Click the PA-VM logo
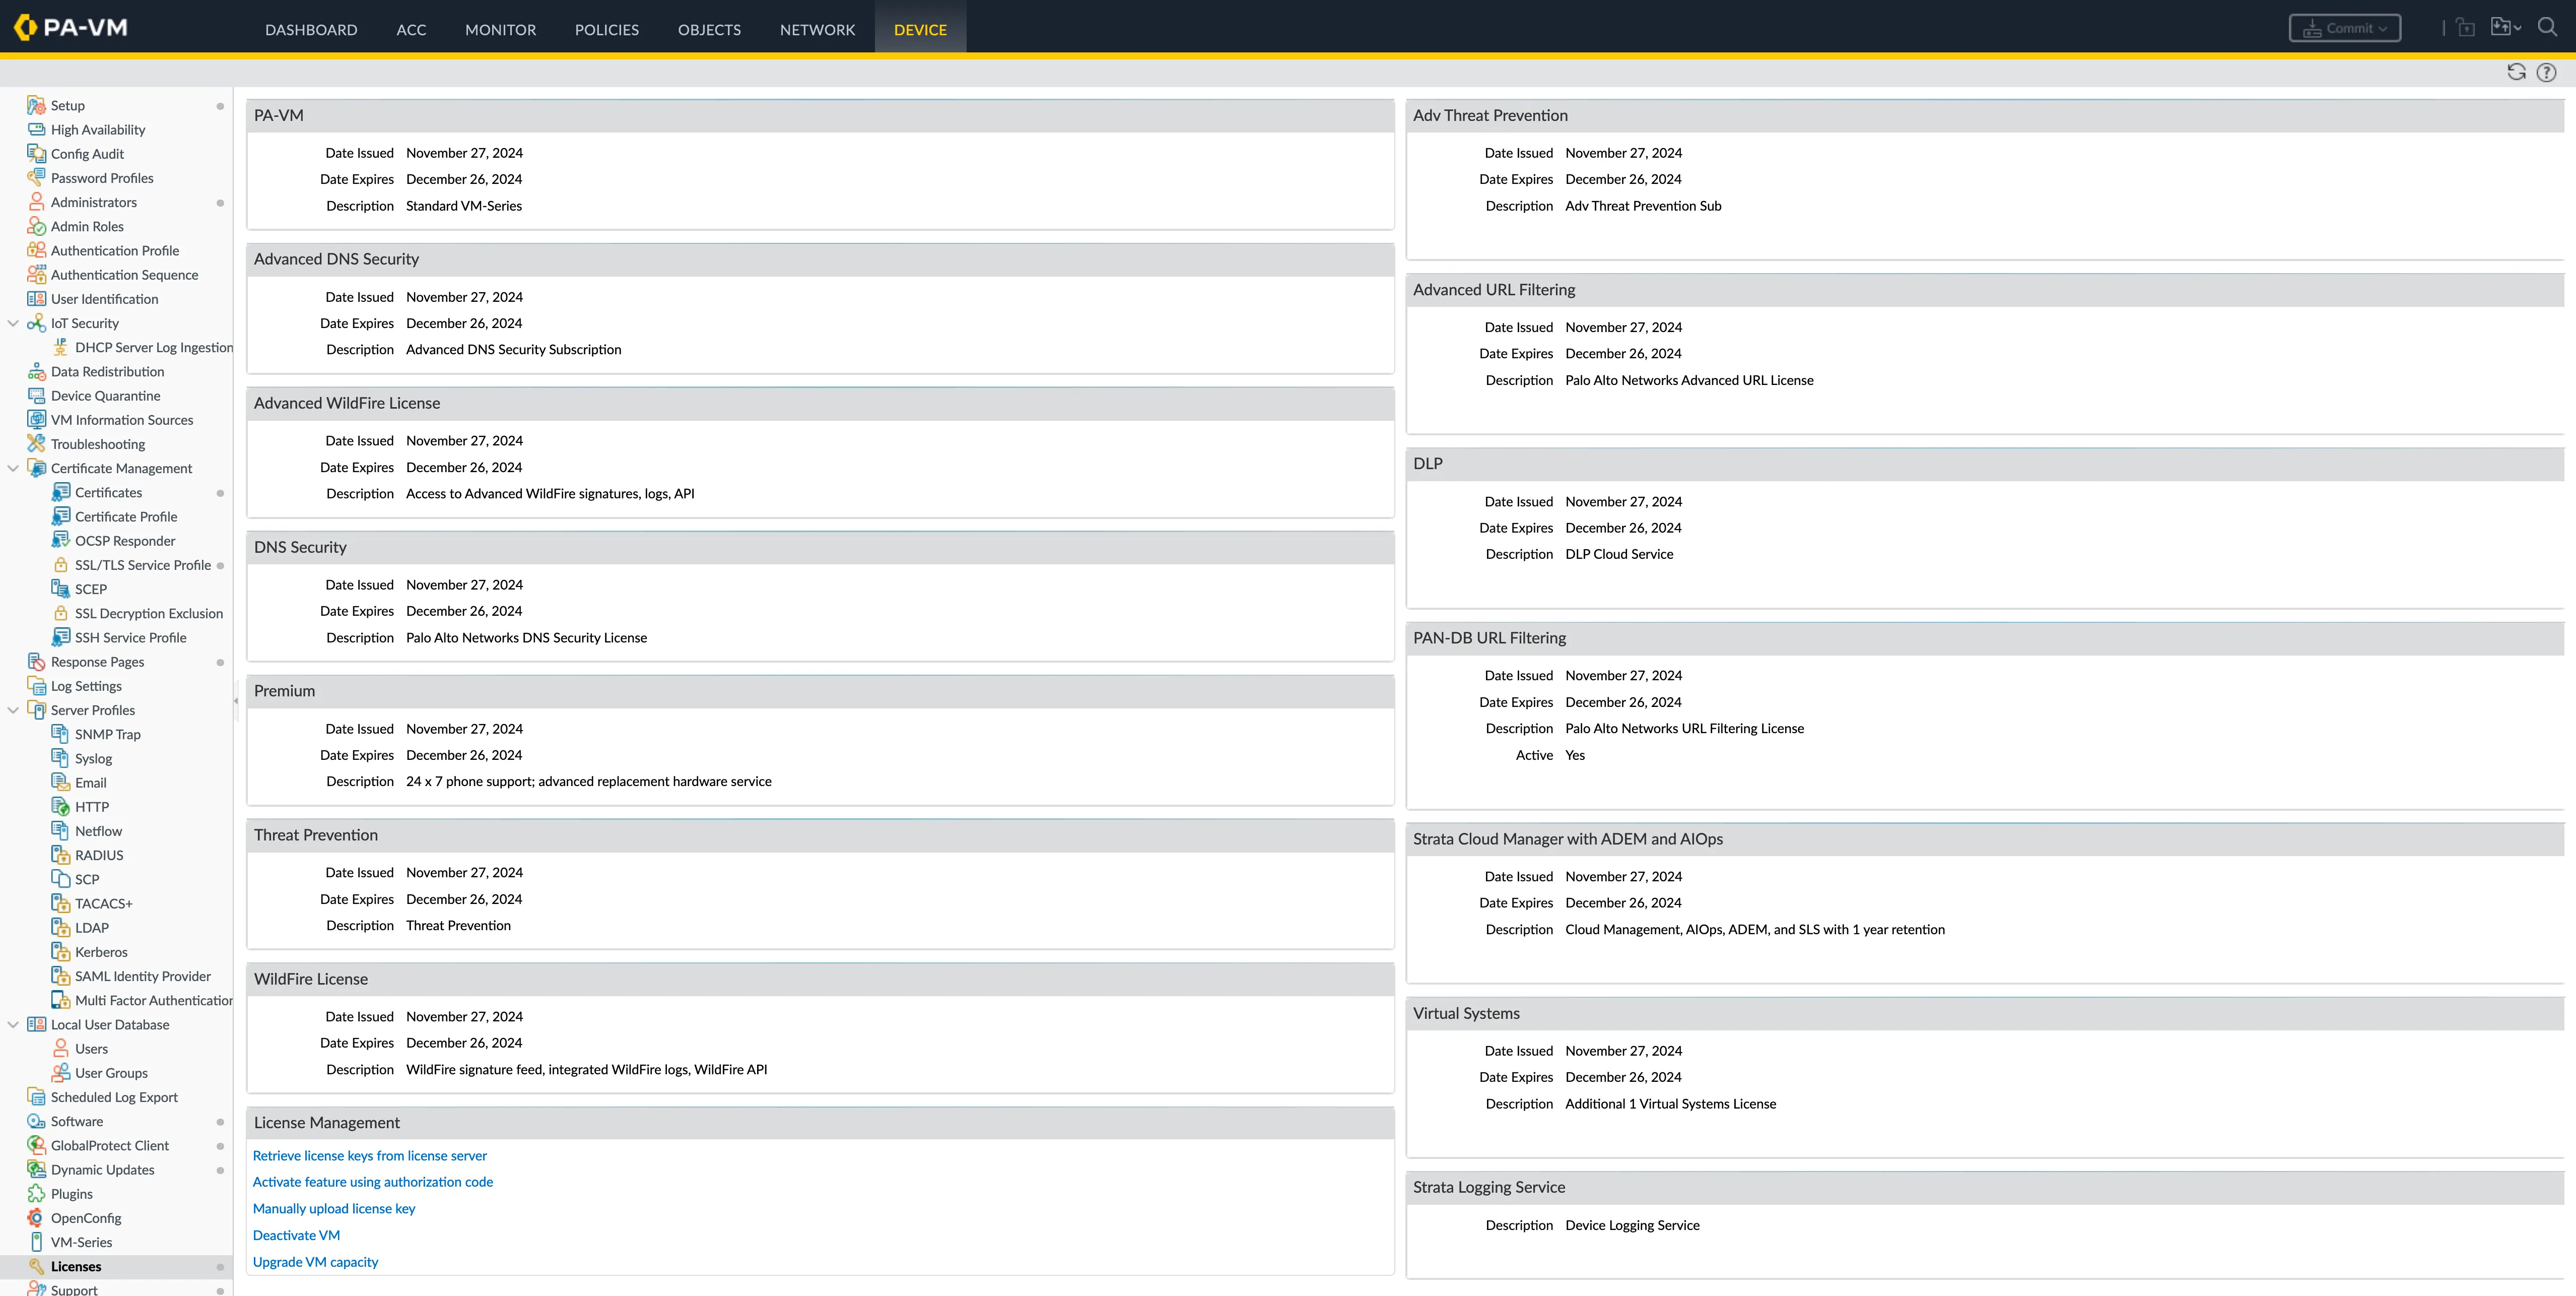Screen dimensions: 2576x1296 click(x=71, y=27)
